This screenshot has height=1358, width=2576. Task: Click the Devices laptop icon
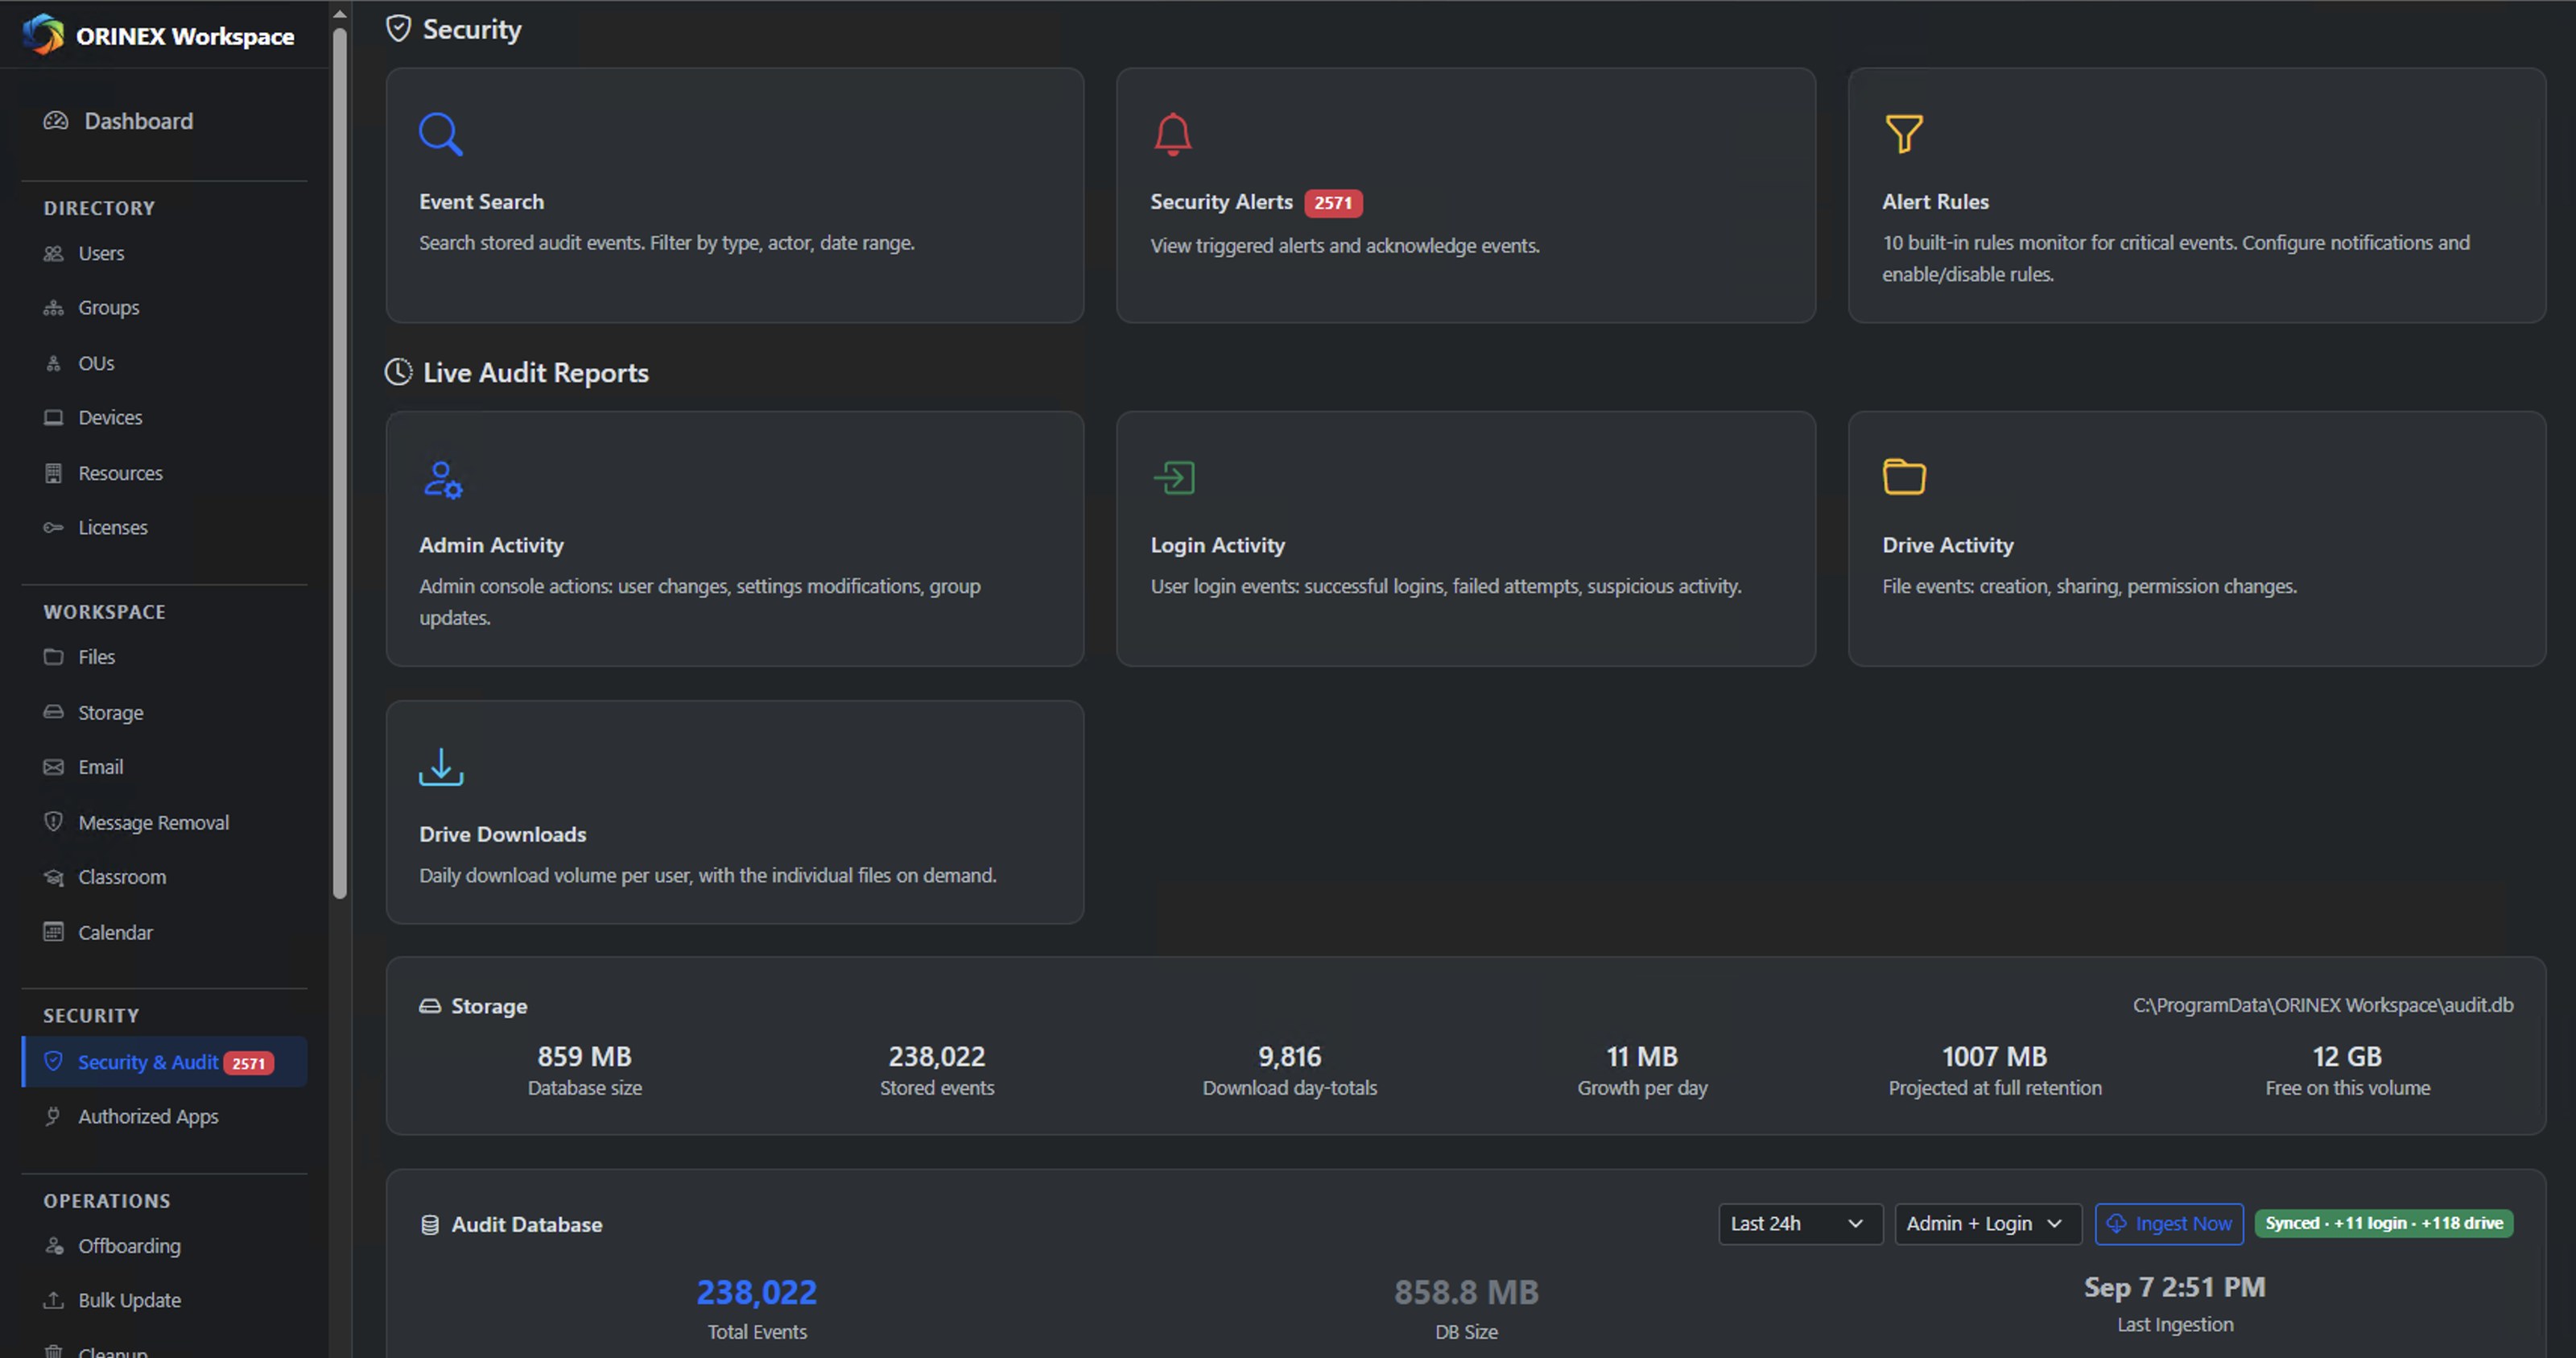click(54, 417)
